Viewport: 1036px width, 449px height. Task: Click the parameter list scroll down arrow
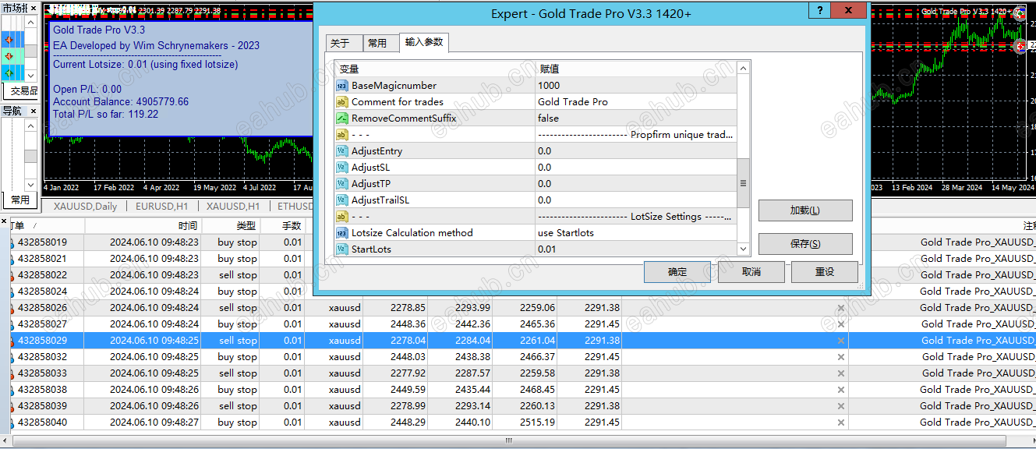(743, 249)
